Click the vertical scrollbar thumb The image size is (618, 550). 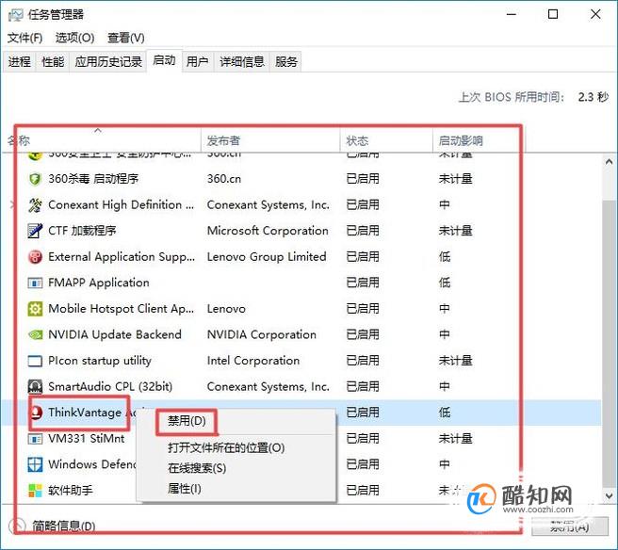(609, 342)
